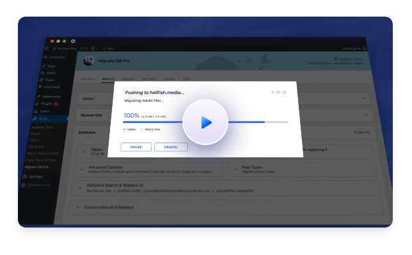The image size is (412, 255).
Task: Click the comments icon in admin bar
Action: [x=93, y=49]
